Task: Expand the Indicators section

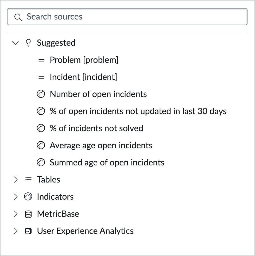Action: [16, 197]
